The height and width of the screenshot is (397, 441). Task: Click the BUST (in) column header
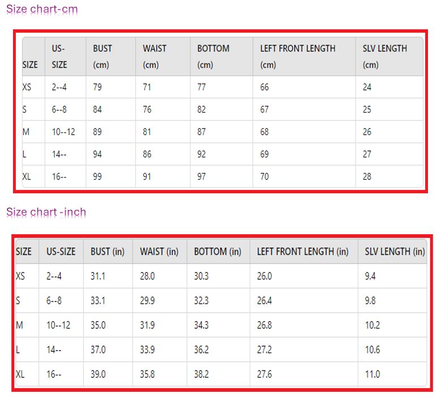tap(108, 252)
